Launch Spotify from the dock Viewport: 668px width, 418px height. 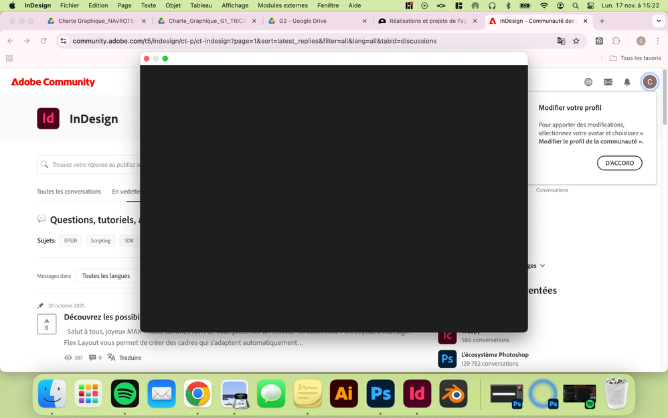(x=124, y=393)
